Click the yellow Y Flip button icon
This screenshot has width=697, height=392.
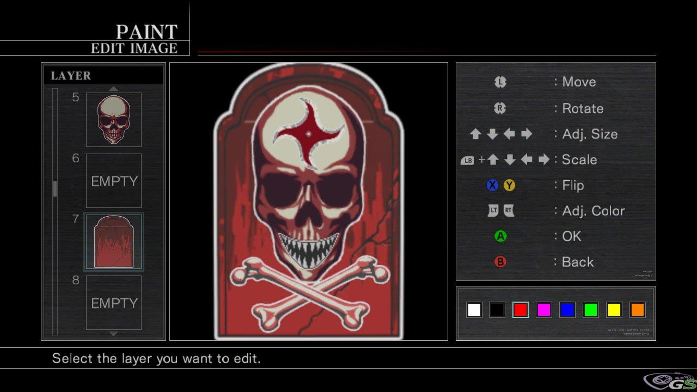[509, 185]
